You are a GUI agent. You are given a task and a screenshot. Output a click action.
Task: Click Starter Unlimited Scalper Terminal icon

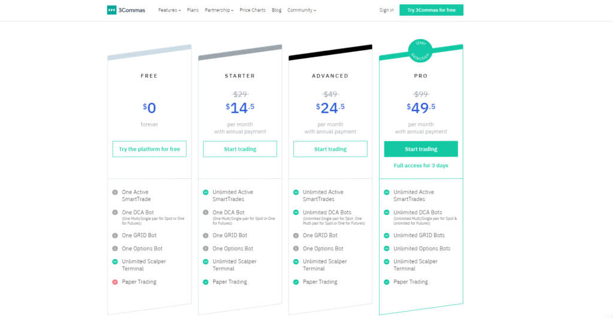coord(206,262)
